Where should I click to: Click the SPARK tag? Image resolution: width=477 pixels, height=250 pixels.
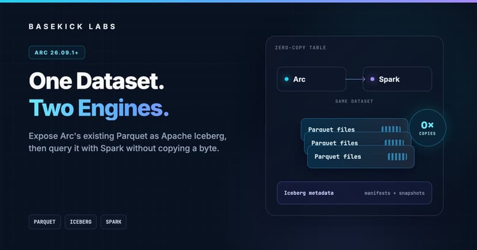coord(113,222)
